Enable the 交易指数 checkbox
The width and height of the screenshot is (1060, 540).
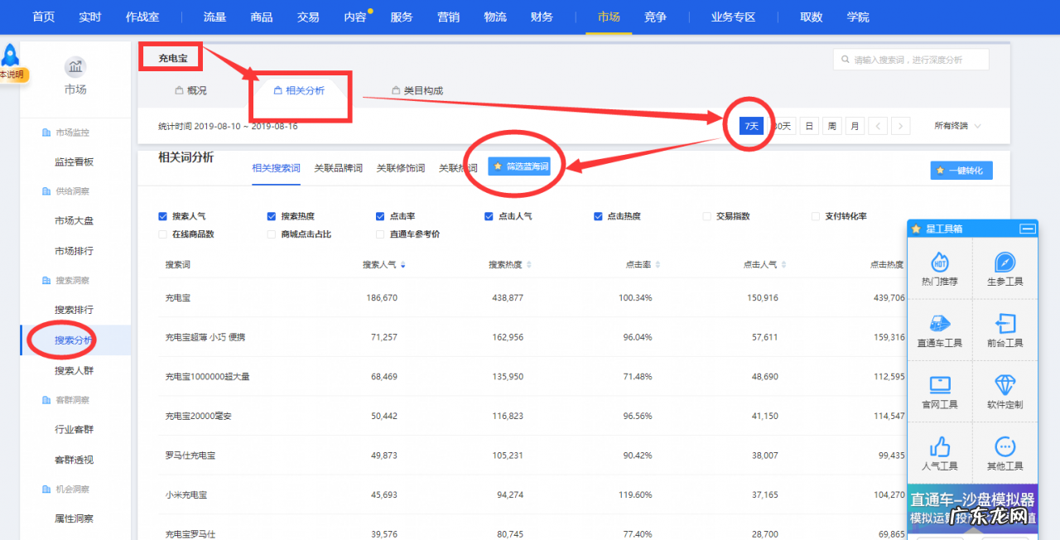coord(706,216)
